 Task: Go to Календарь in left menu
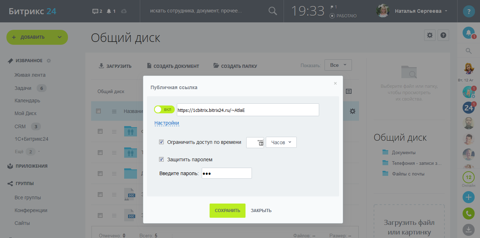(27, 101)
